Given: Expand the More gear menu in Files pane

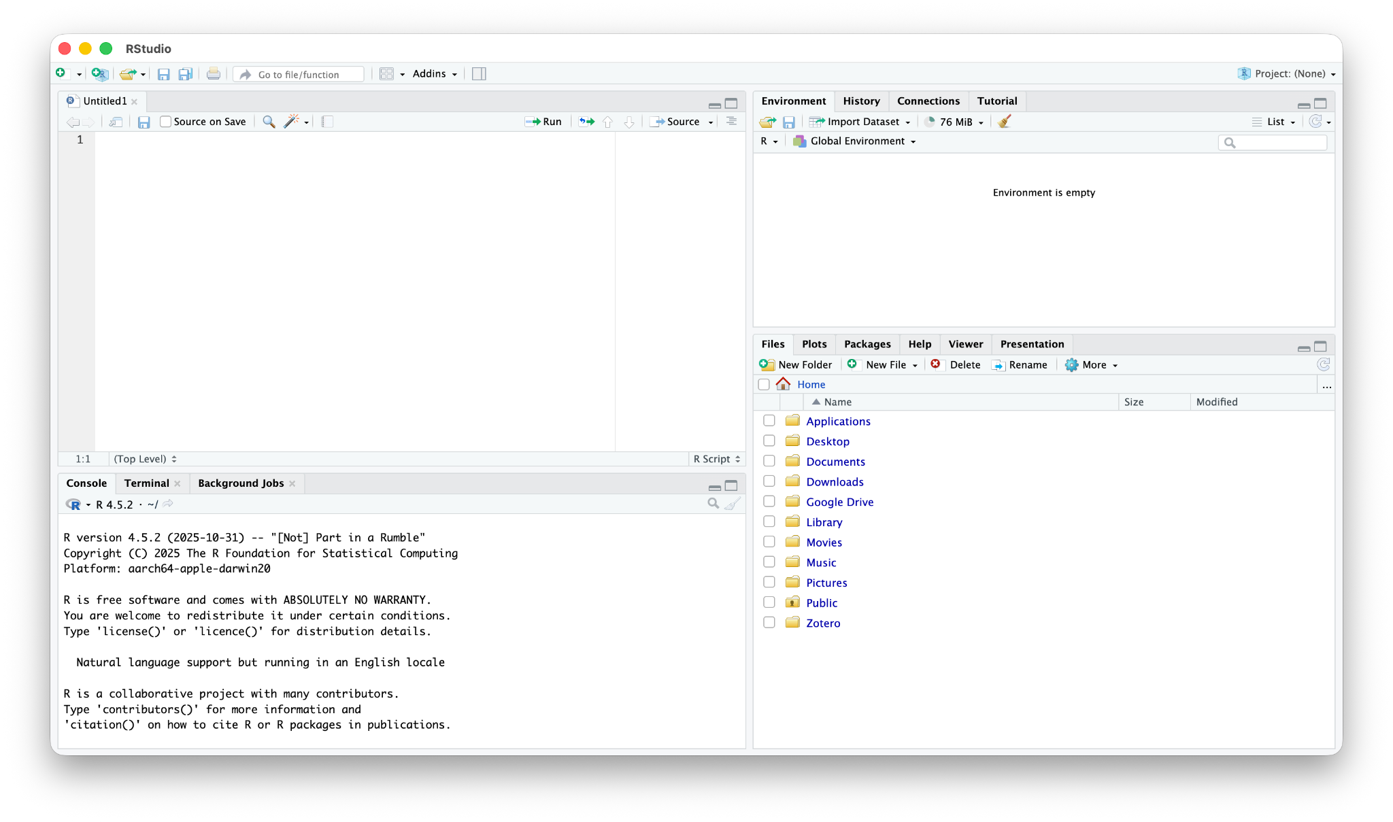Looking at the screenshot, I should coord(1091,364).
